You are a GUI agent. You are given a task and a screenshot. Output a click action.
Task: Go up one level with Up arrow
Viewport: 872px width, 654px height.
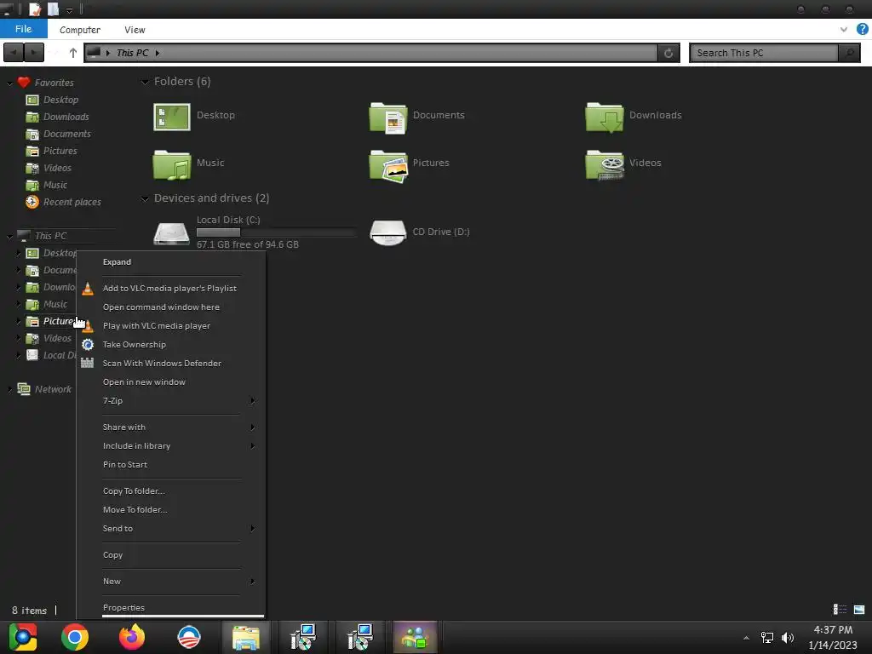click(x=73, y=53)
